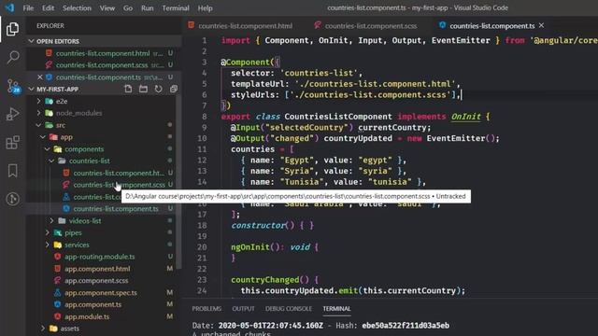This screenshot has height=336, width=598.
Task: Click line number 18 in the gutter
Action: click(x=202, y=225)
